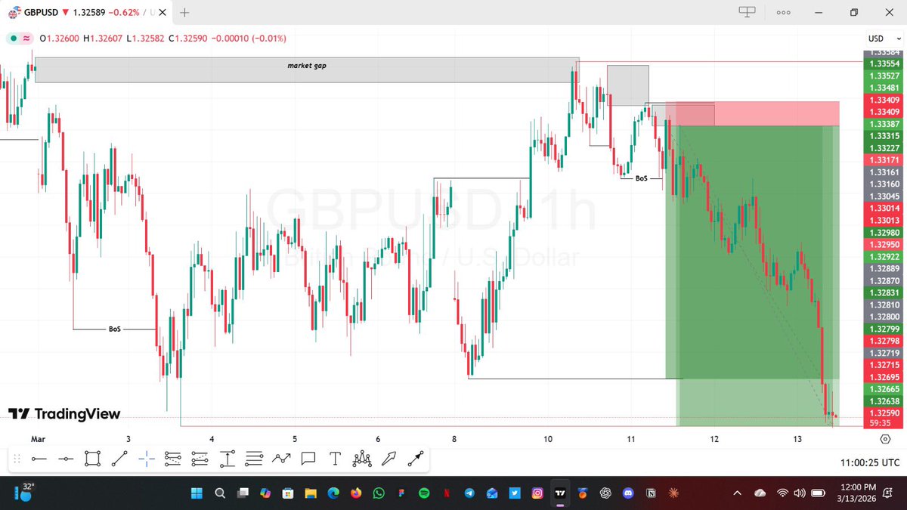Screen dimensions: 907x510
Task: Toggle the green status dot indicator
Action: point(14,39)
